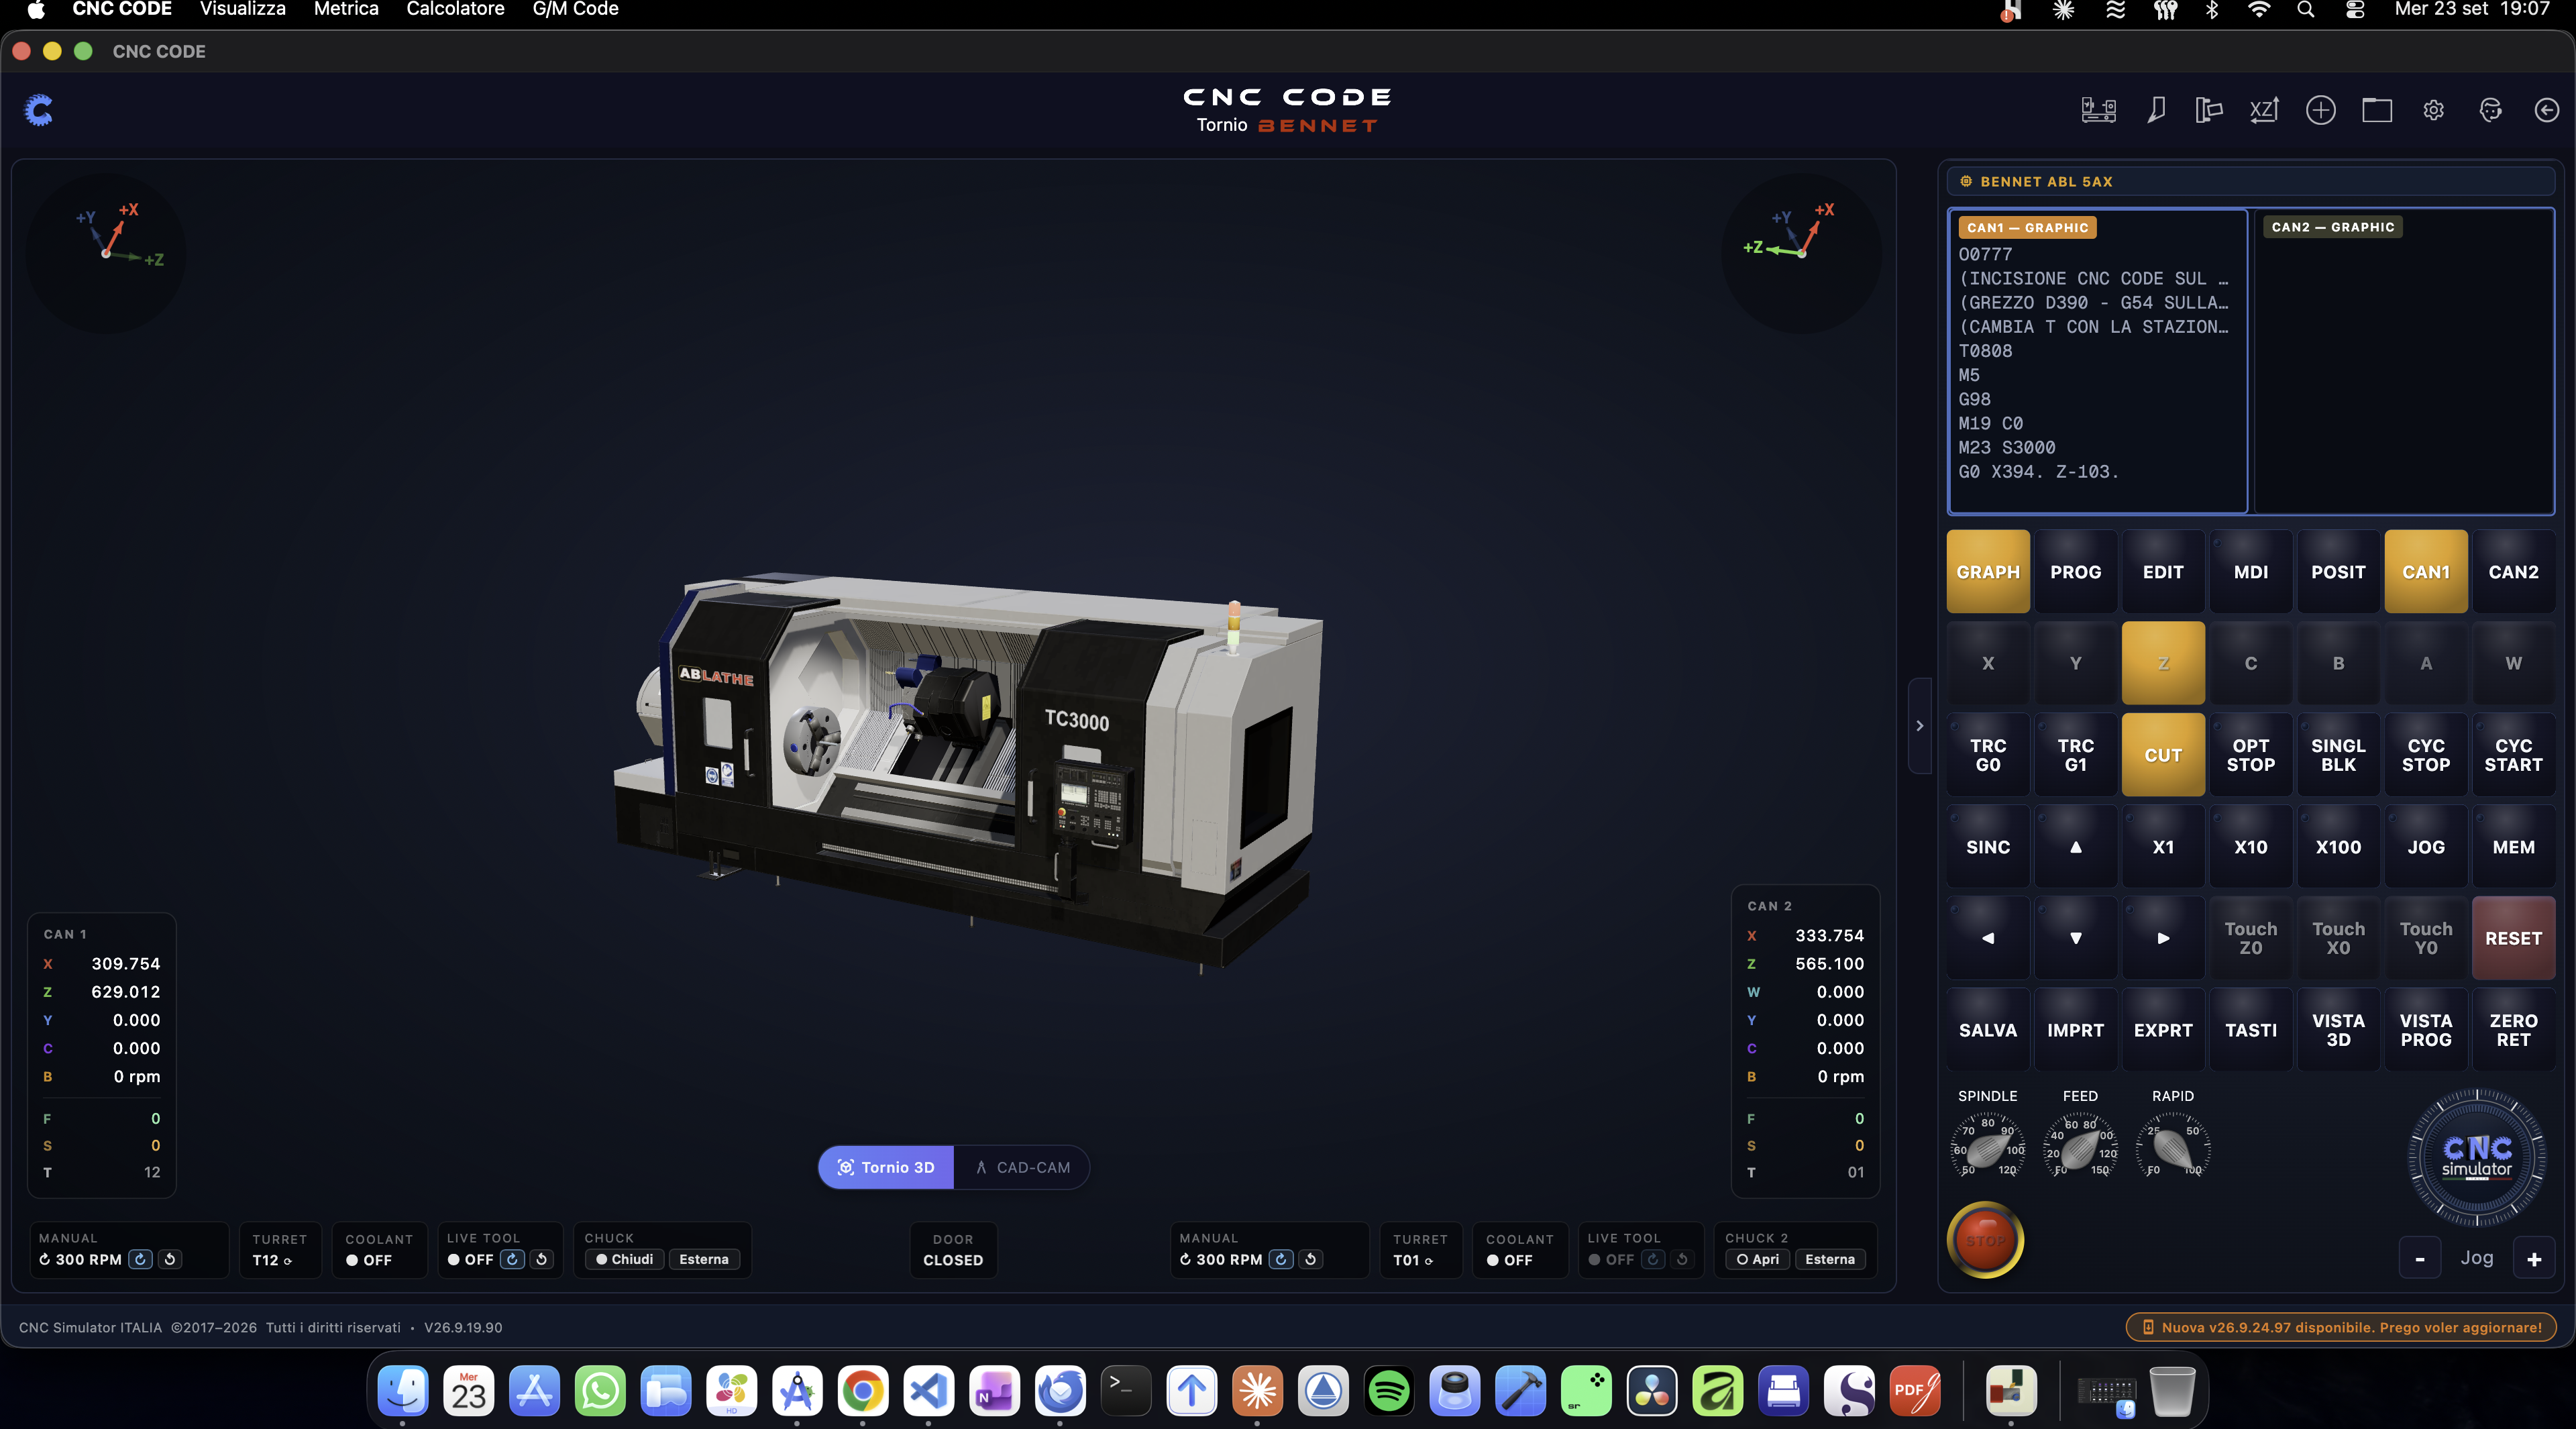
Task: Click the Jog plus button
Action: pos(2534,1259)
